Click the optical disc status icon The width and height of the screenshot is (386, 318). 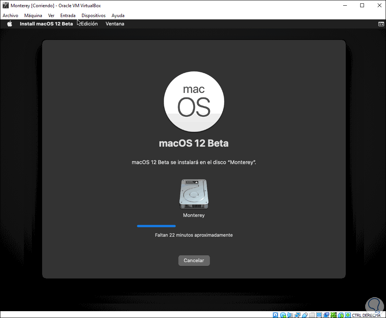coord(283,315)
